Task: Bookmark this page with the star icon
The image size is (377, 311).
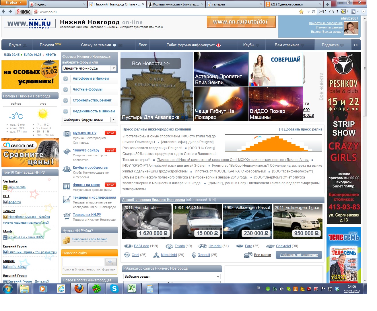Action: coord(301,12)
